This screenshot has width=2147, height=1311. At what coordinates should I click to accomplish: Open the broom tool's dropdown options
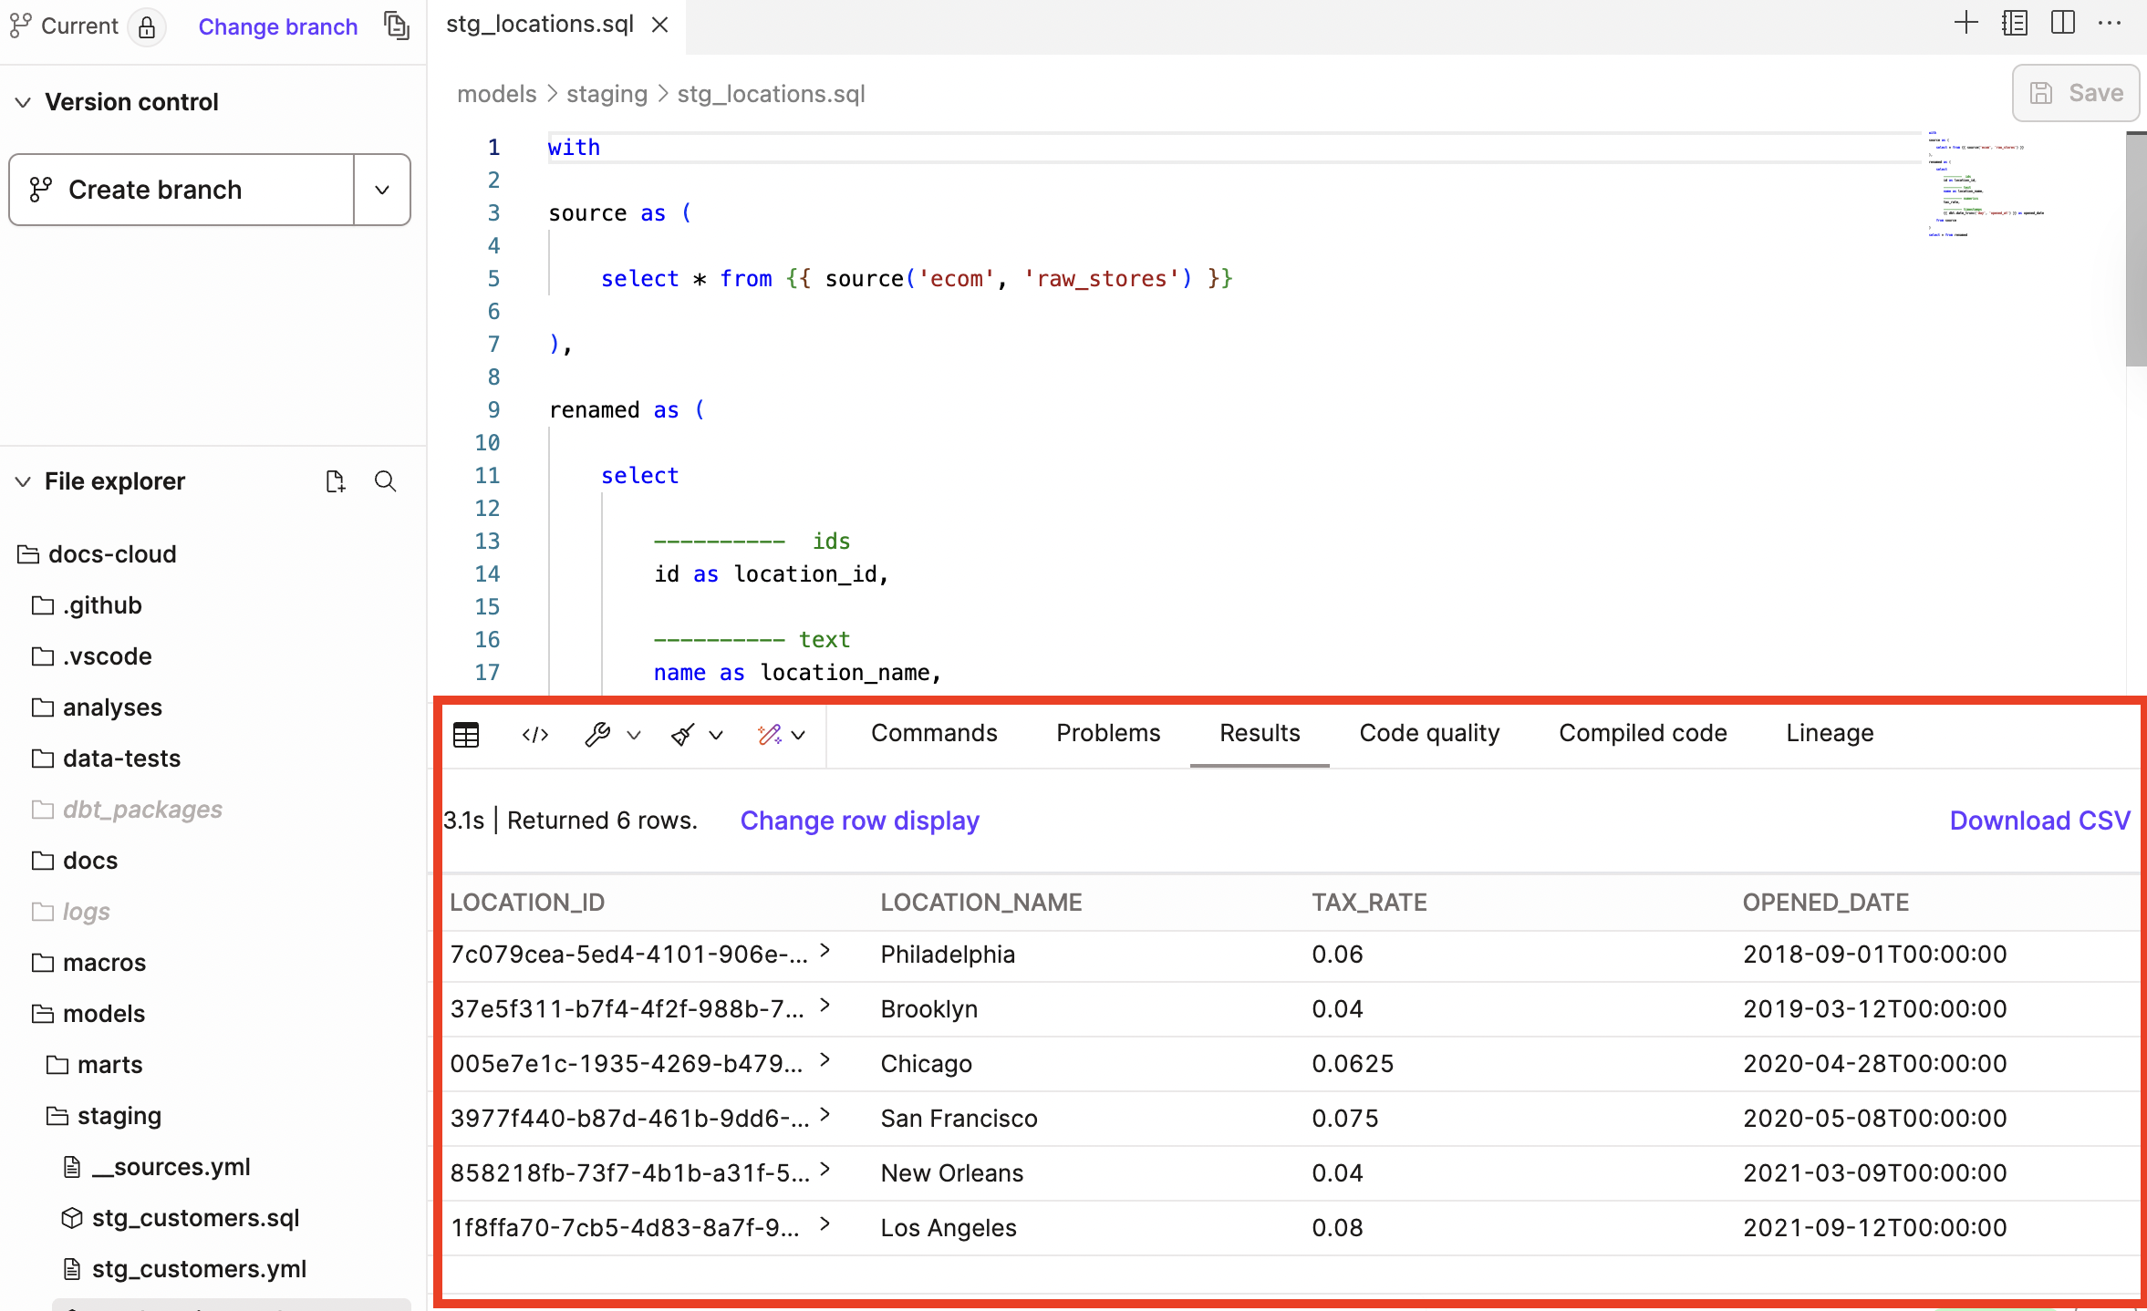point(717,735)
